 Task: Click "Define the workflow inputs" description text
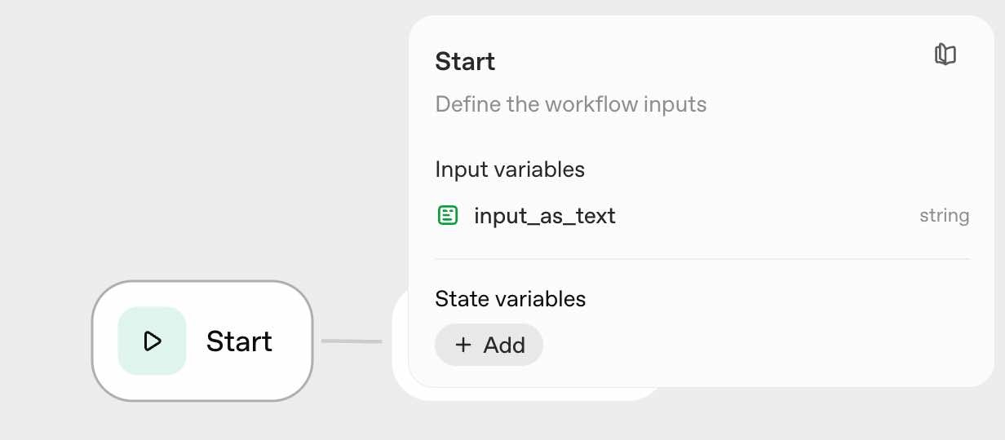[x=570, y=104]
